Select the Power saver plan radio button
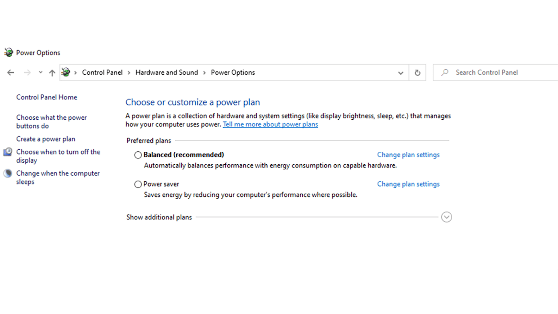The width and height of the screenshot is (558, 314). 138,184
